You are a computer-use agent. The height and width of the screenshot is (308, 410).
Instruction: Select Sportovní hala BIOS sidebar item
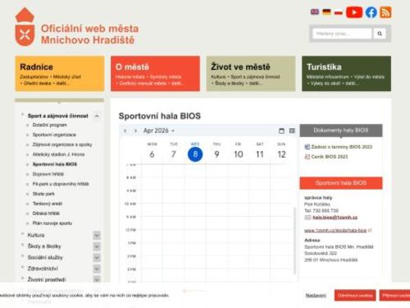click(55, 164)
